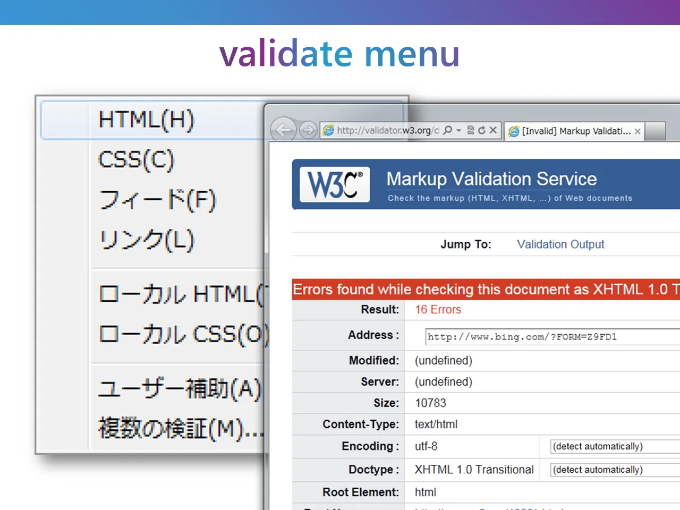
Task: Close the [Invalid] Markup Validati... tab
Action: [x=637, y=131]
